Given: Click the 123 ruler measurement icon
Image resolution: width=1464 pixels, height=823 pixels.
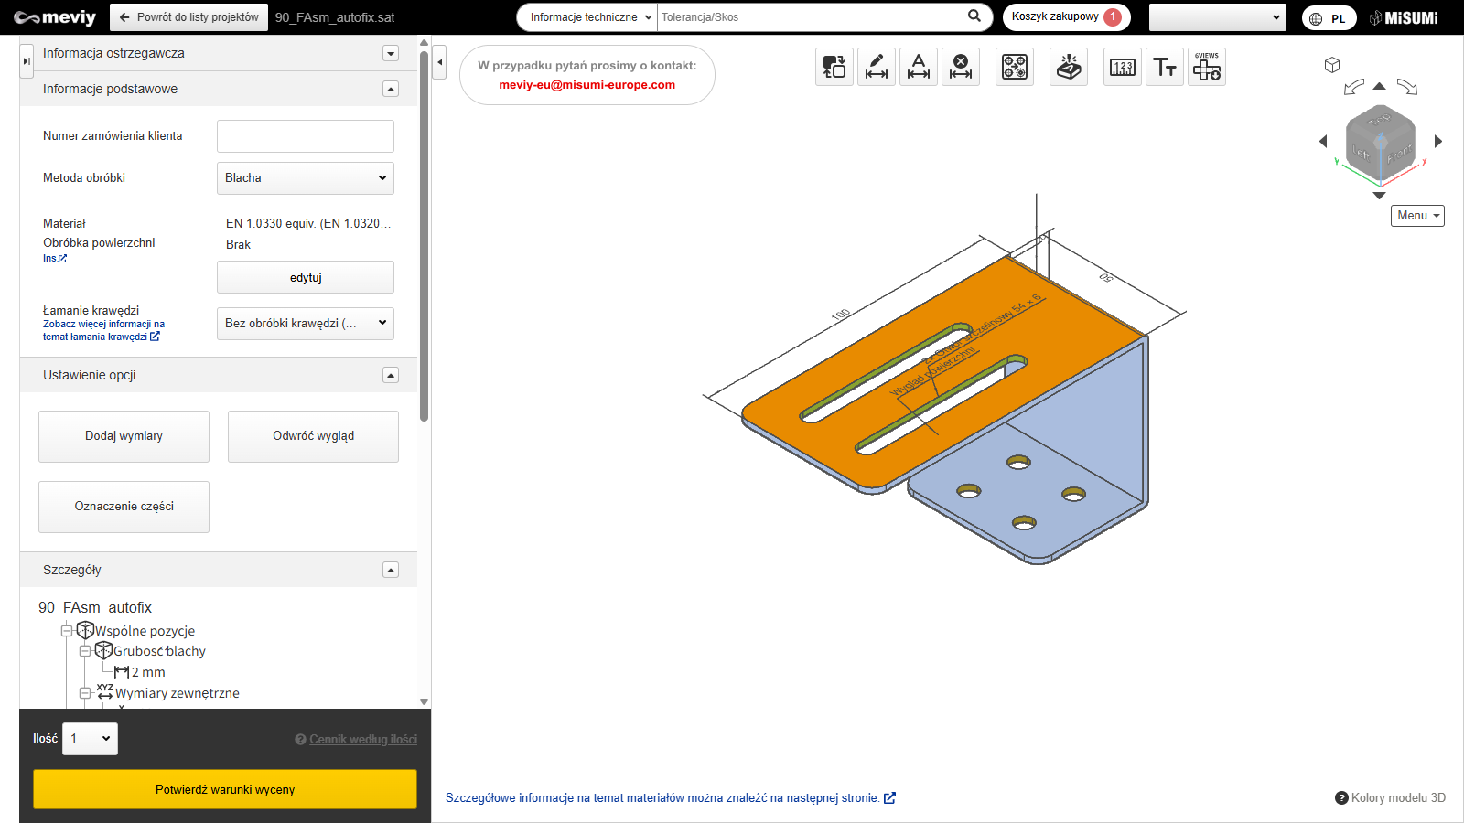Looking at the screenshot, I should pyautogui.click(x=1122, y=67).
